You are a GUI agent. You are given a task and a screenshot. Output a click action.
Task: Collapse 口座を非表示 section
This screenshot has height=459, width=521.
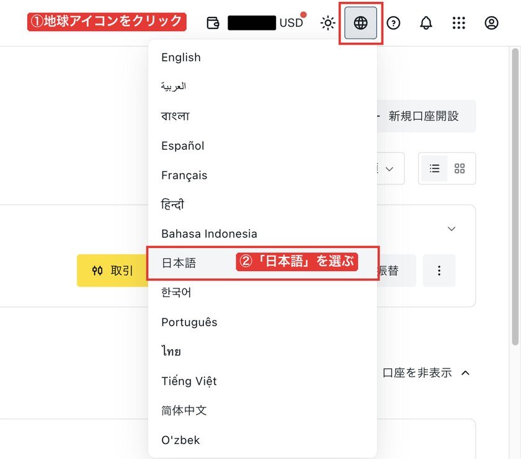[426, 373]
